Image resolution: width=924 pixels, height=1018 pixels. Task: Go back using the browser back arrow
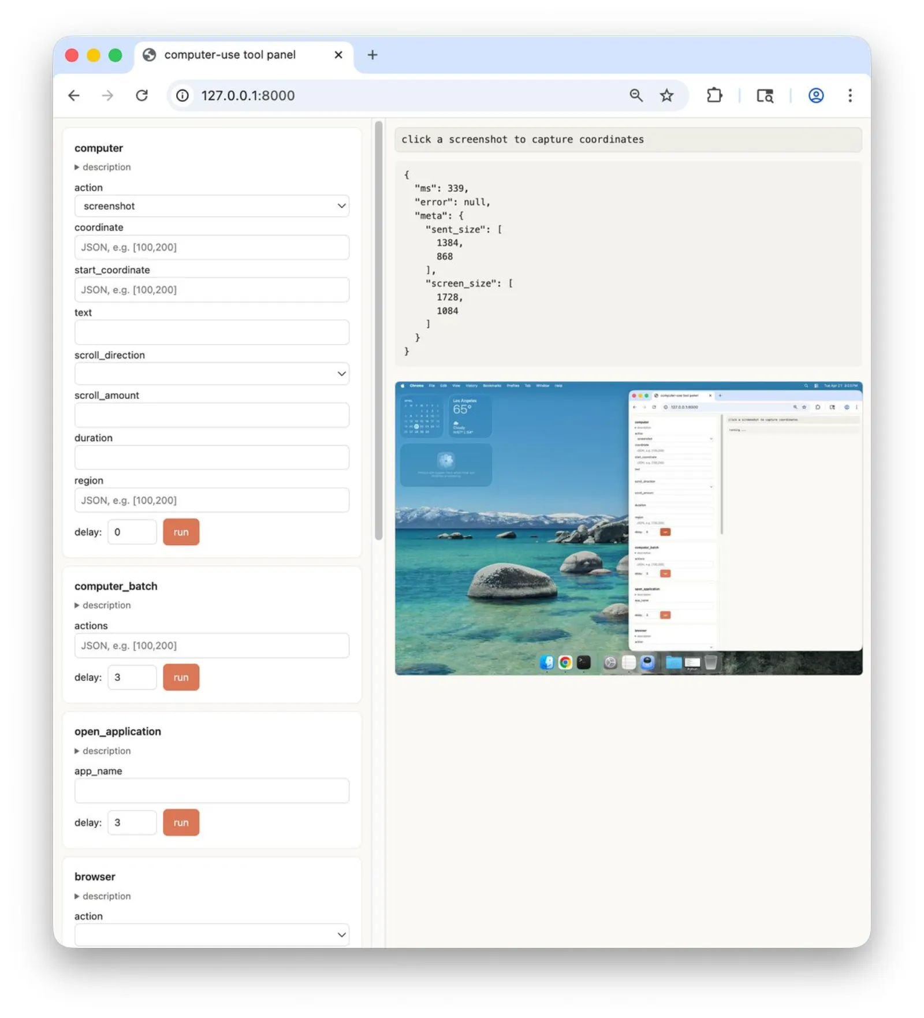74,95
